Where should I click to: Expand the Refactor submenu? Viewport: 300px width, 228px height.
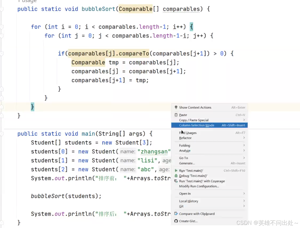tap(210, 138)
